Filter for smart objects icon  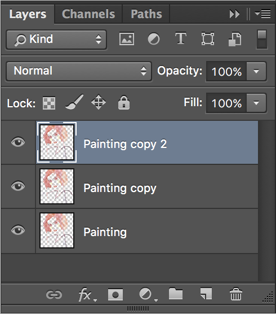tap(235, 39)
